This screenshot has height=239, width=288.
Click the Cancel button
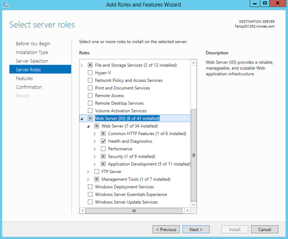(x=265, y=230)
